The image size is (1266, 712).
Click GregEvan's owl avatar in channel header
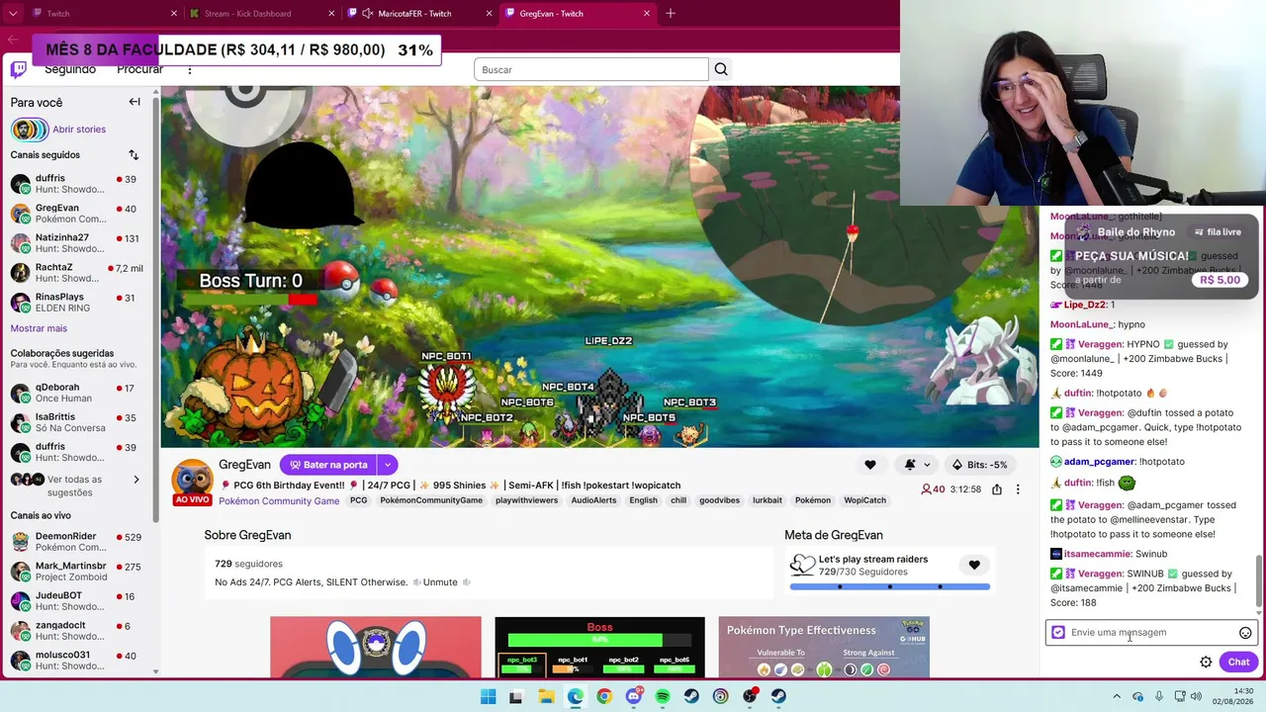tap(192, 478)
